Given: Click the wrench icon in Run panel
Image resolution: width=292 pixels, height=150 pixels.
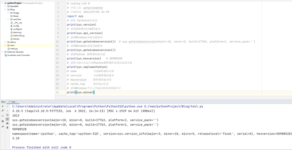Looking at the screenshot, I should [x=3, y=110].
